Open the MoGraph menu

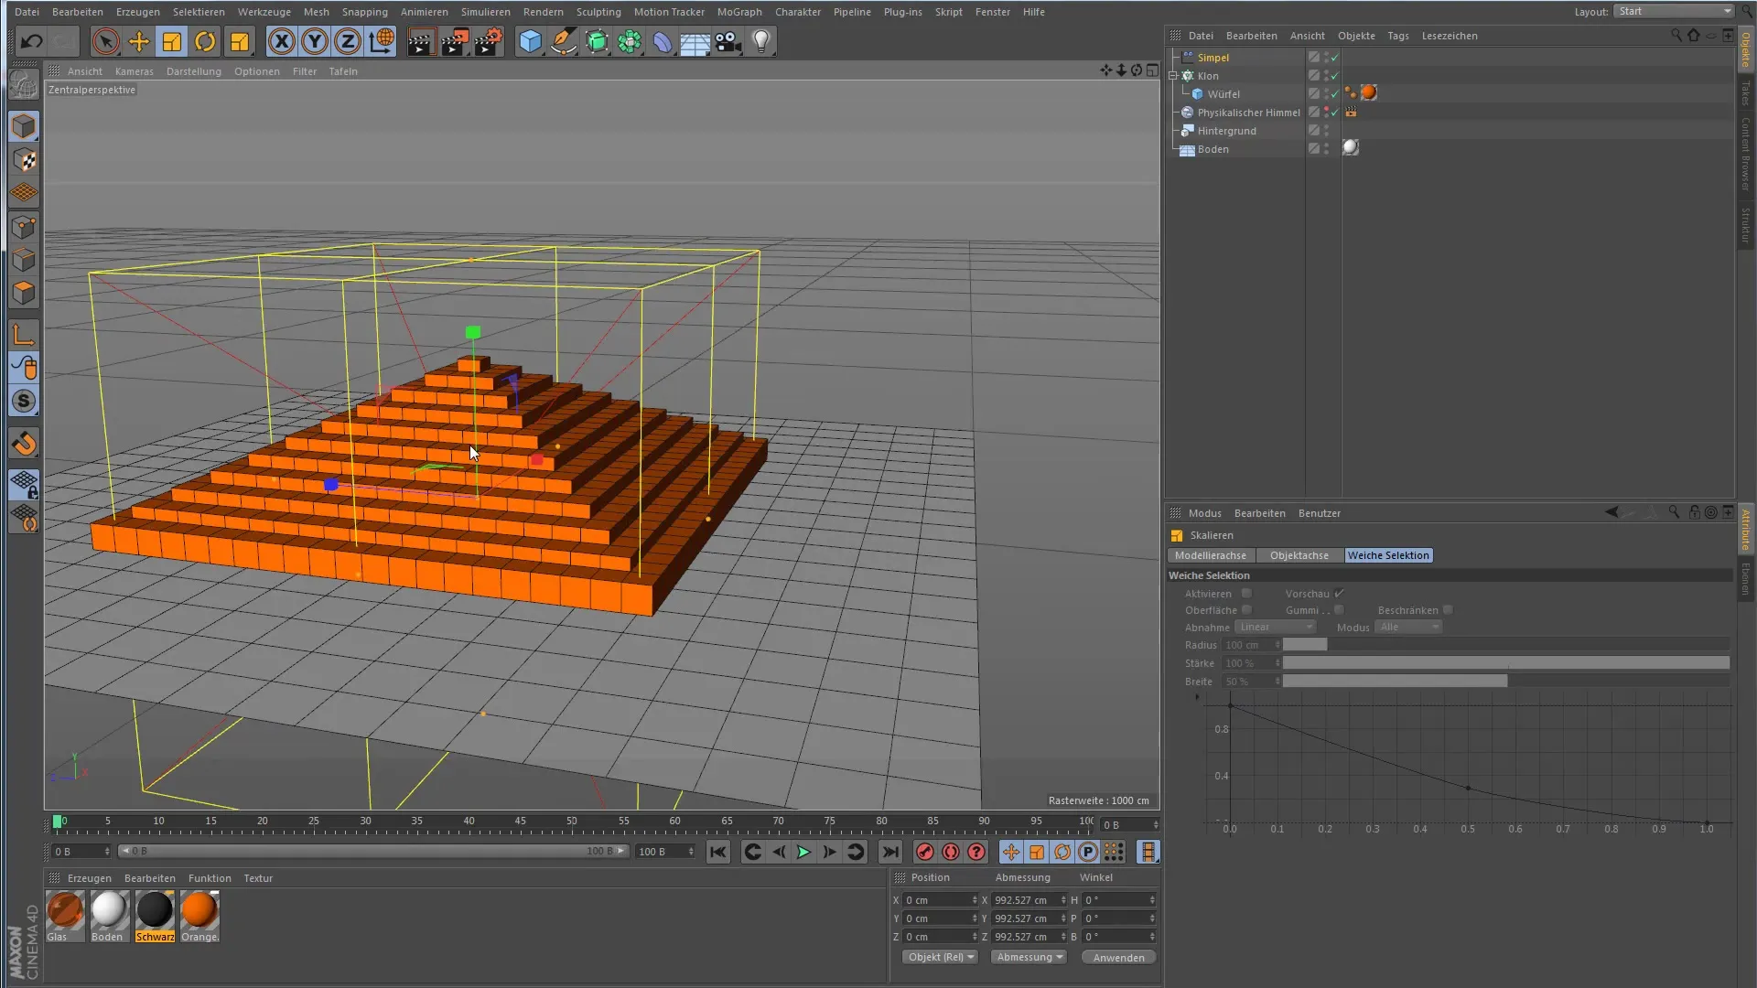tap(739, 12)
